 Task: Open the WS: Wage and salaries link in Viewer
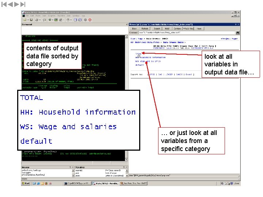click(x=148, y=61)
